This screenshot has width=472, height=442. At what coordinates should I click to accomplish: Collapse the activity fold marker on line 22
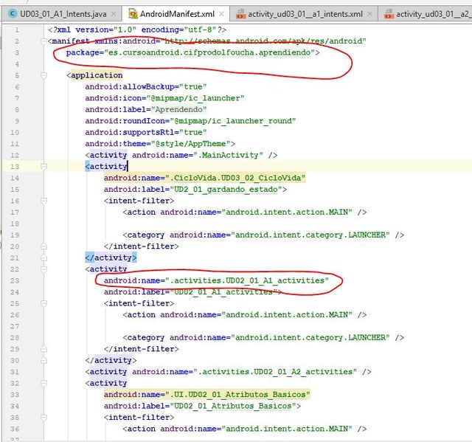tap(44, 269)
